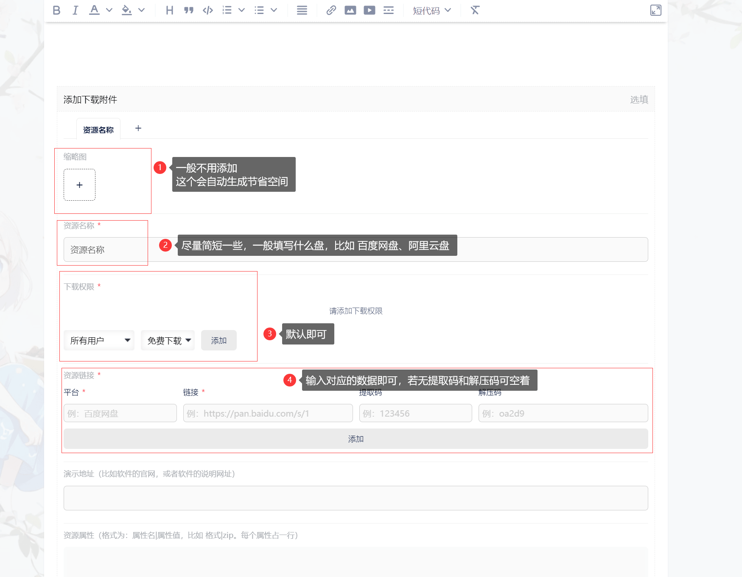This screenshot has width=742, height=577.
Task: Click the heading H icon
Action: (x=170, y=10)
